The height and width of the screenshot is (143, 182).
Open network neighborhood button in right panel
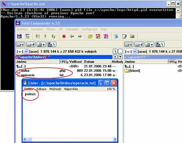pos(160,45)
